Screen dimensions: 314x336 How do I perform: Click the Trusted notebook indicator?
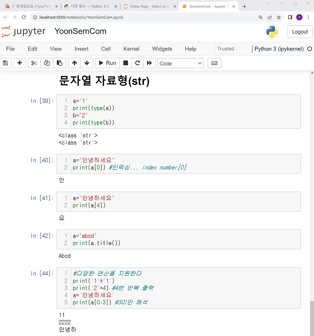225,49
